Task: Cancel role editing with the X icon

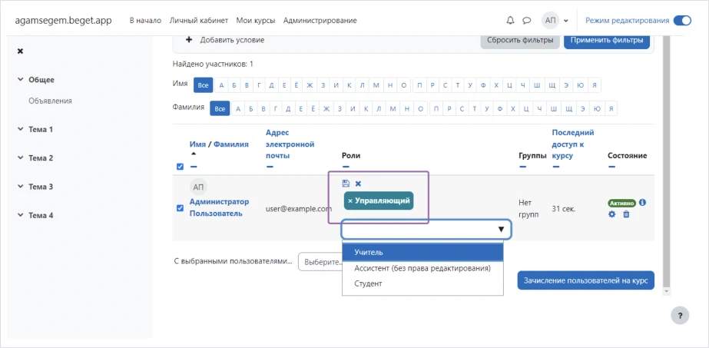Action: point(358,184)
